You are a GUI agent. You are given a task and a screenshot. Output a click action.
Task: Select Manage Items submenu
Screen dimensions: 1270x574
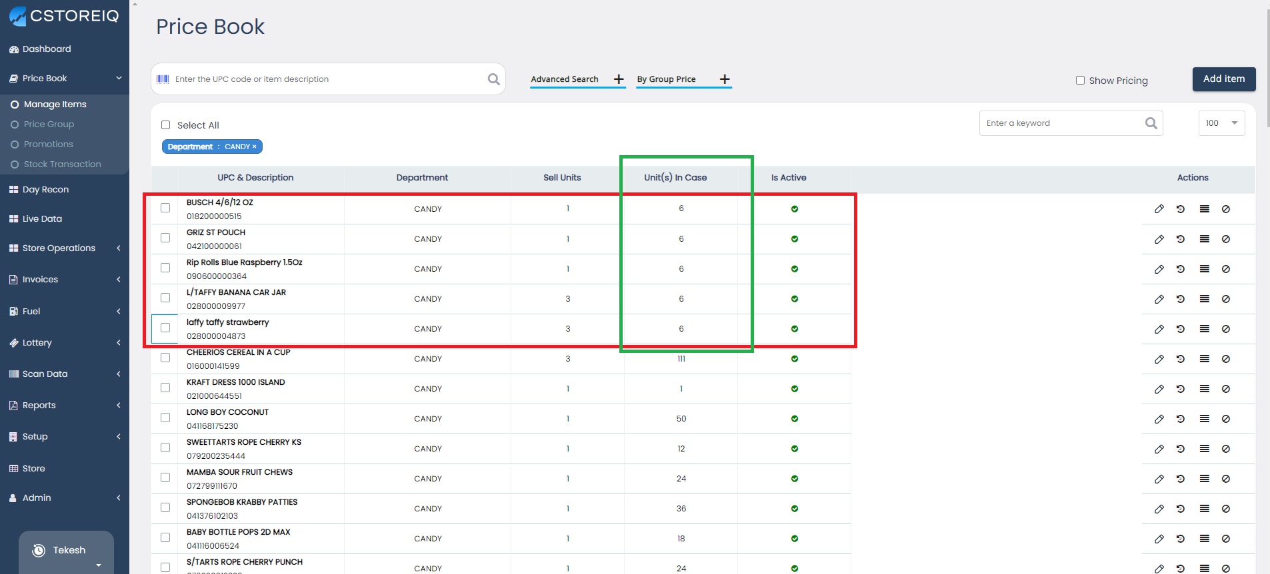click(55, 105)
